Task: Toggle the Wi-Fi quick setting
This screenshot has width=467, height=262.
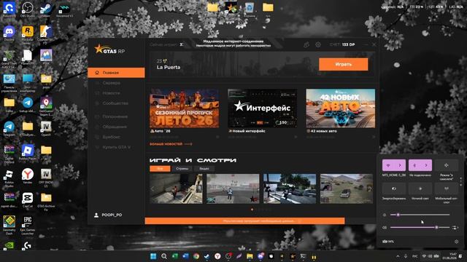Action: pyautogui.click(x=388, y=165)
